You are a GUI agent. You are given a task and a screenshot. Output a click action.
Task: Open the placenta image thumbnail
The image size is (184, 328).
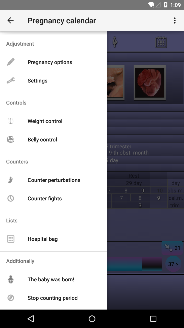[149, 83]
